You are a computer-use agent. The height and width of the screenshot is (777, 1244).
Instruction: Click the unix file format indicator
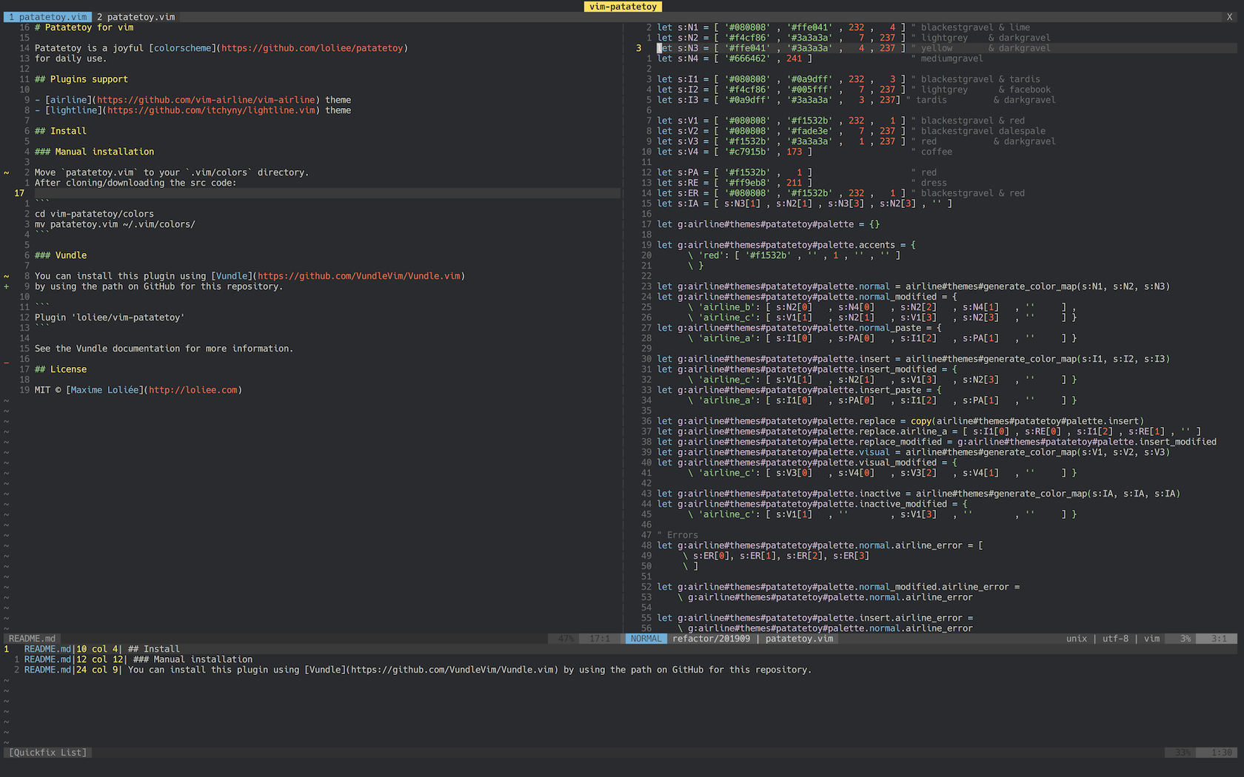coord(1077,639)
